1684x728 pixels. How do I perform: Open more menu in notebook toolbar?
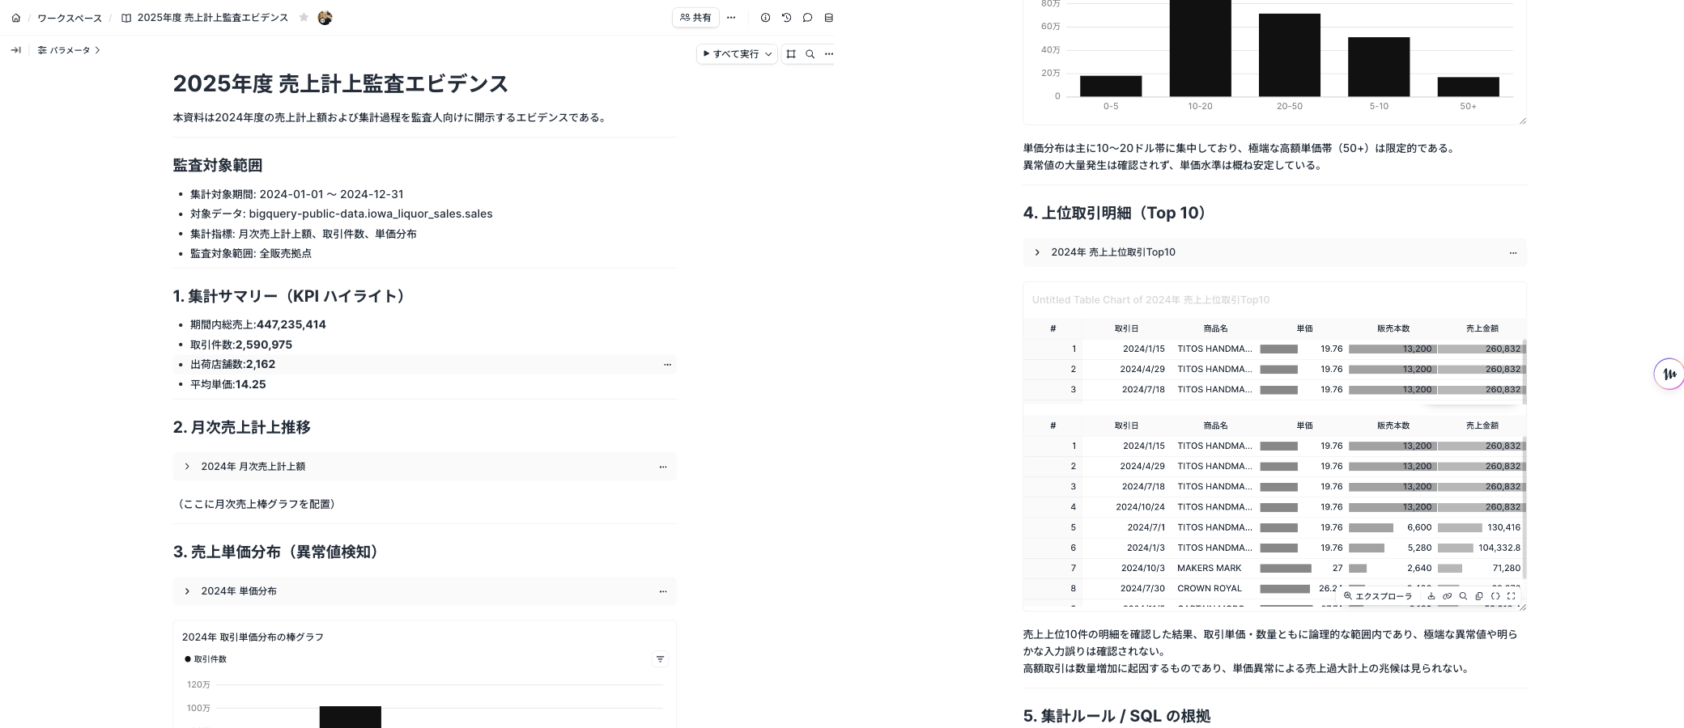click(x=828, y=54)
